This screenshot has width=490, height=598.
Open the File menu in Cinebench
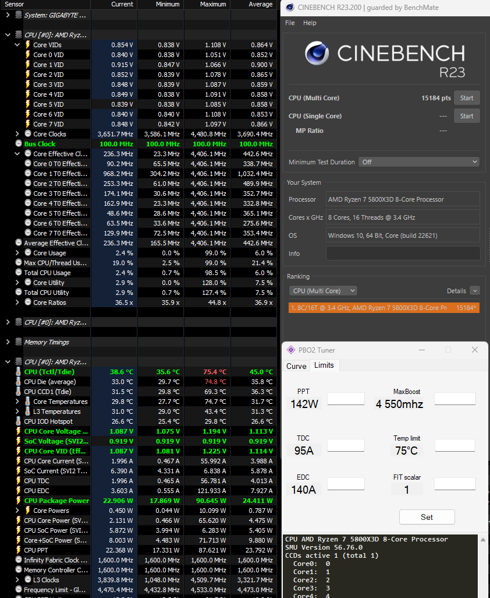tap(290, 23)
